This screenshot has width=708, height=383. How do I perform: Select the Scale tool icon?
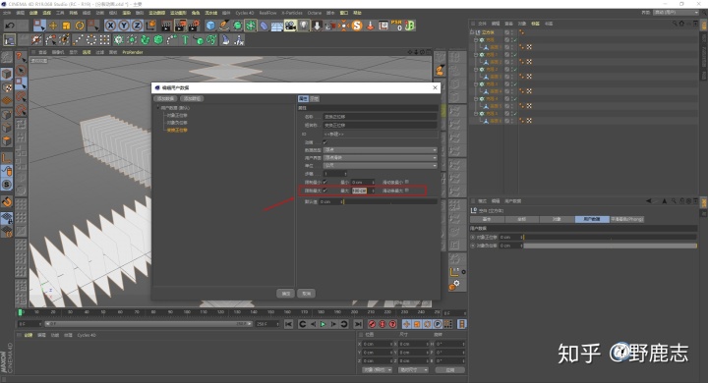click(67, 26)
